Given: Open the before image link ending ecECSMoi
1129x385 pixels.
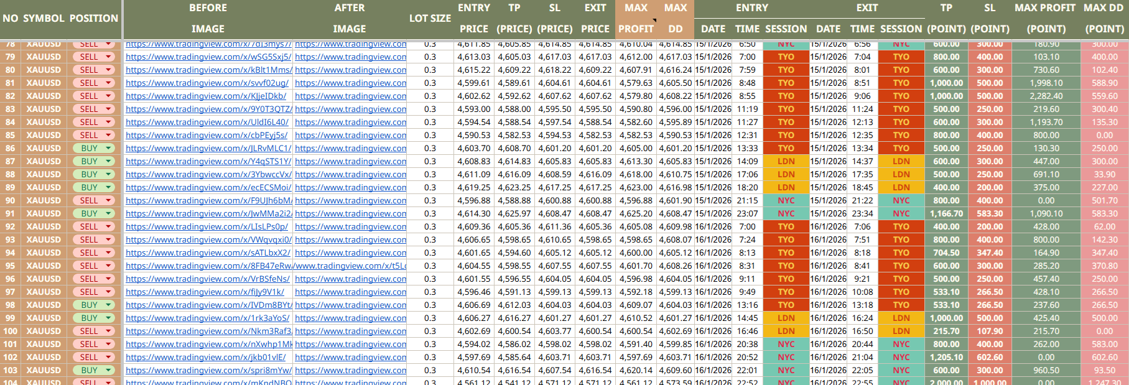Looking at the screenshot, I should tap(208, 187).
